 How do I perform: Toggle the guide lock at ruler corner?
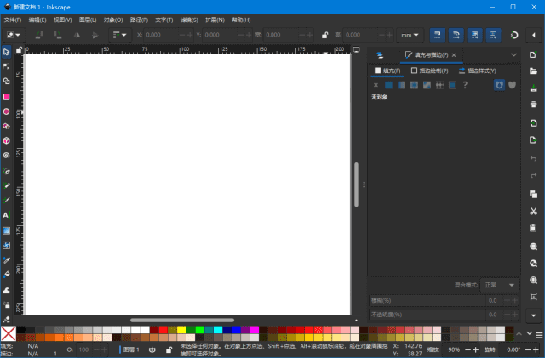tap(19, 50)
